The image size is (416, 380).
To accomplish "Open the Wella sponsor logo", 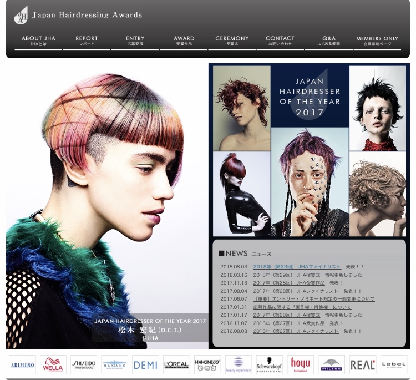I will coord(53,364).
